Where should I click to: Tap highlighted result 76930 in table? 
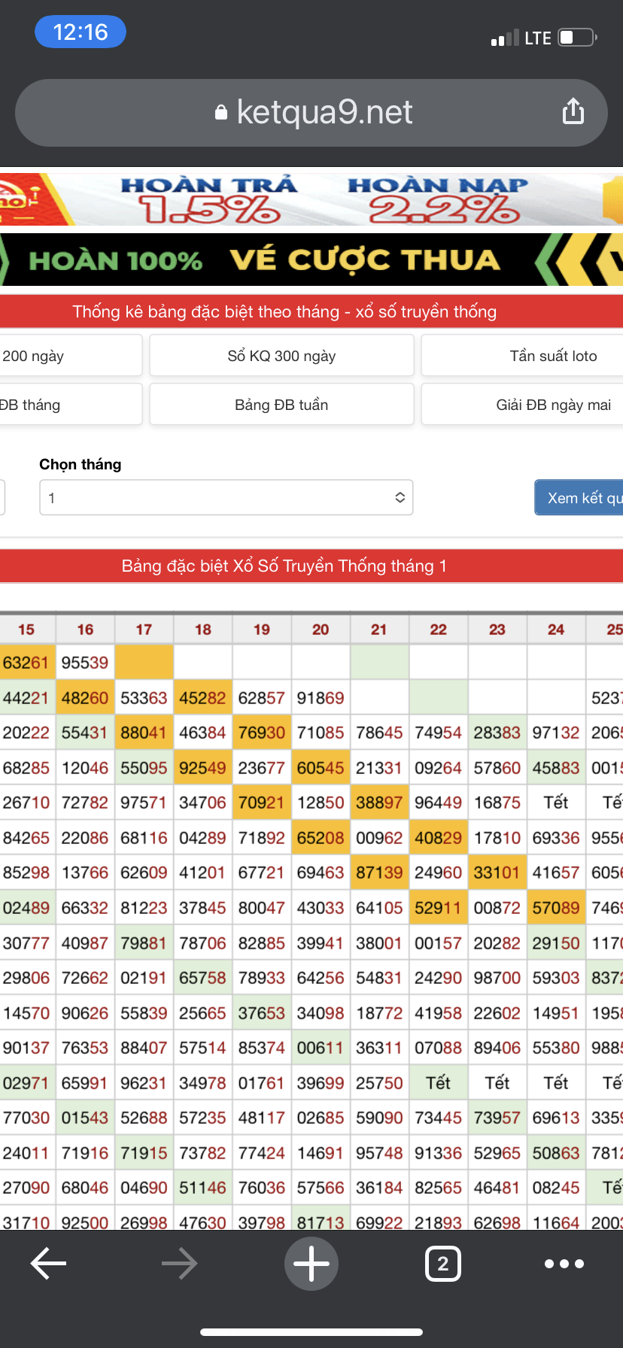pyautogui.click(x=261, y=733)
